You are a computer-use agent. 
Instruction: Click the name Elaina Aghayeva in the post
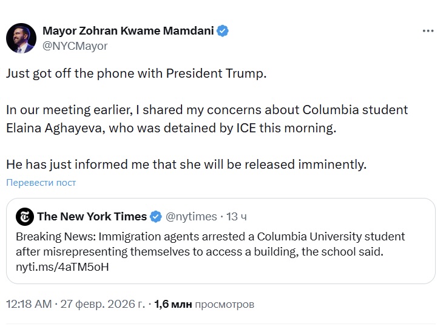click(x=59, y=128)
